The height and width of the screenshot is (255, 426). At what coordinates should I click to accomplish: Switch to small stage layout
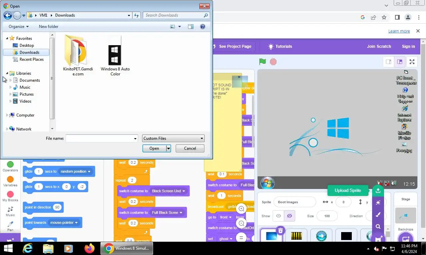pyautogui.click(x=388, y=62)
